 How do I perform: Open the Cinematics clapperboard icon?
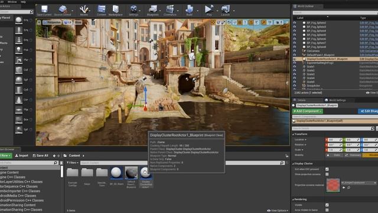pyautogui.click(x=170, y=11)
